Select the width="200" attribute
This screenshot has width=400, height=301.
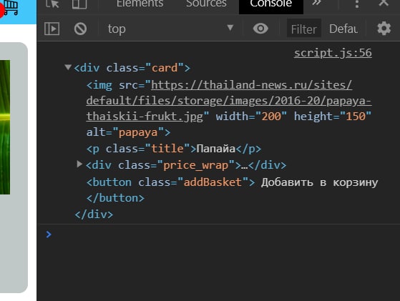click(251, 117)
